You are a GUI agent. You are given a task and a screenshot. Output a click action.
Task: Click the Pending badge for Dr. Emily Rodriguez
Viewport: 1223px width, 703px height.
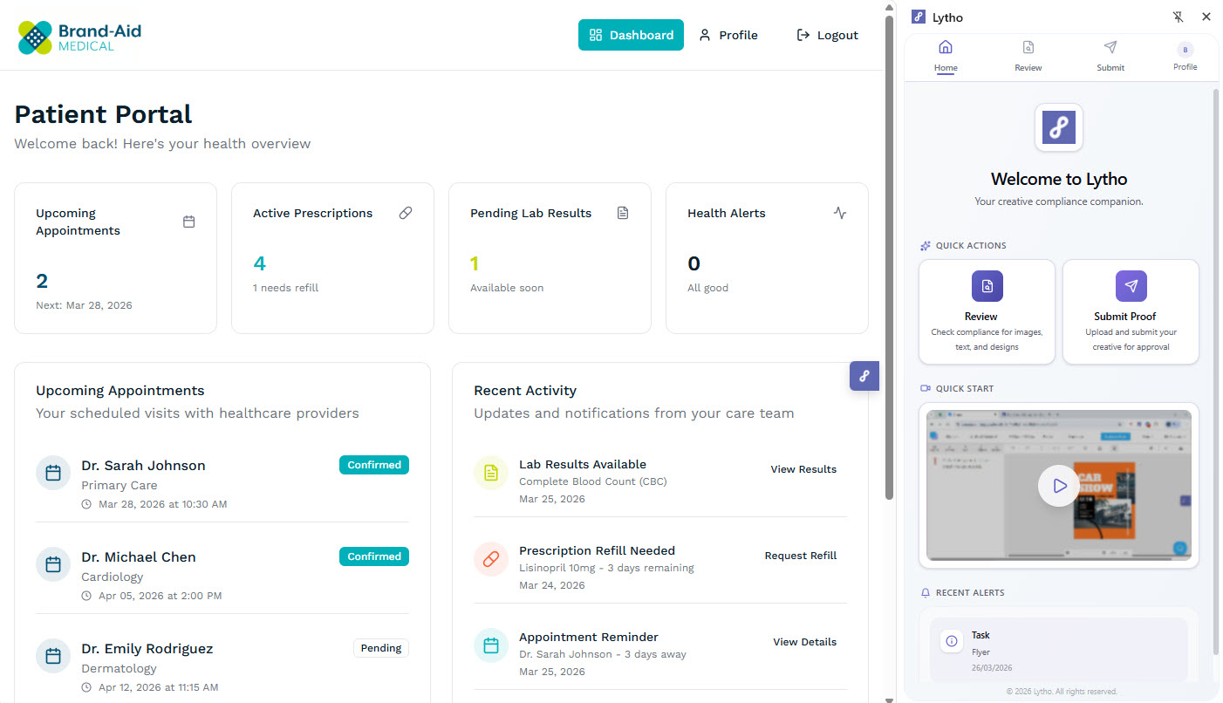[x=381, y=648]
